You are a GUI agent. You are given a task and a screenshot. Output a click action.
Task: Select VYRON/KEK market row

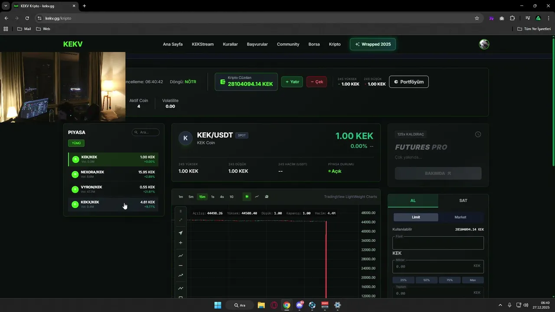click(113, 189)
